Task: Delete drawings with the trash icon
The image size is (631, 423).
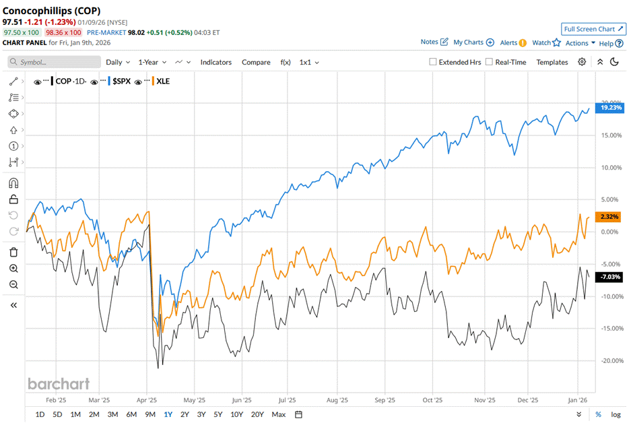Action: tap(13, 252)
